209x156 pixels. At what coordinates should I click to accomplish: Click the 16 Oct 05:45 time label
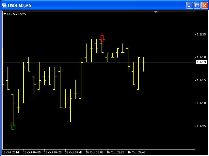(x=137, y=152)
